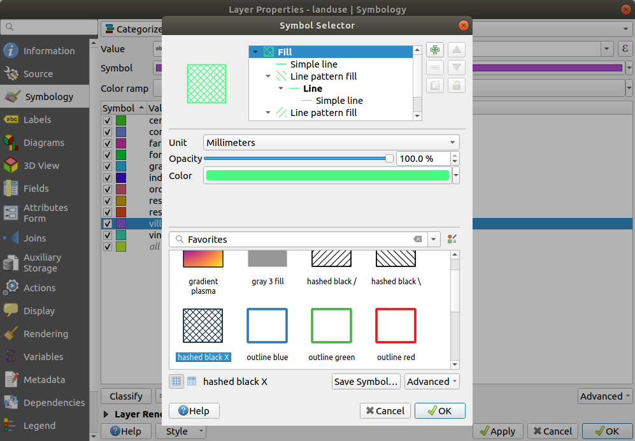The image size is (635, 441).
Task: Toggle the first category checkbox in the list
Action: (x=108, y=120)
